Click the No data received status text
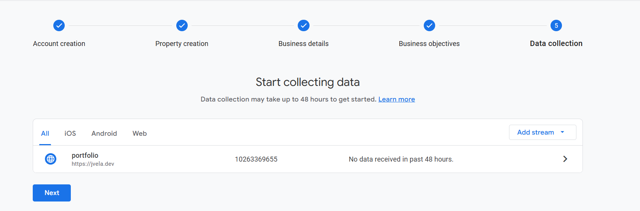 (401, 159)
